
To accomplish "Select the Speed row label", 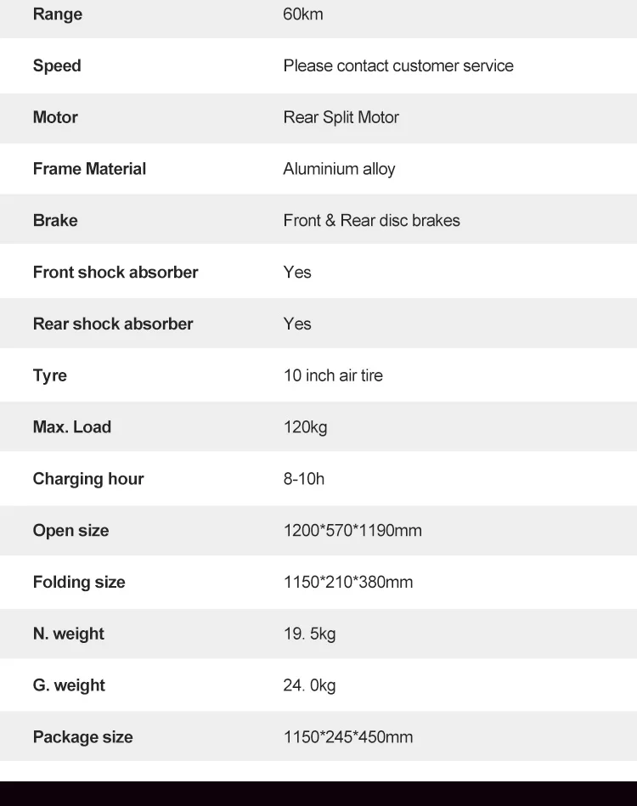I will 57,65.
